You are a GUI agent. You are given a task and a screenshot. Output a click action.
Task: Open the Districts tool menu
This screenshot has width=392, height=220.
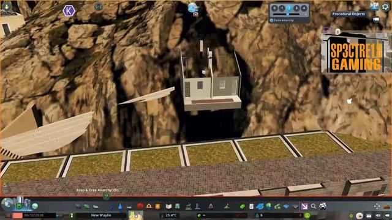(x=96, y=207)
